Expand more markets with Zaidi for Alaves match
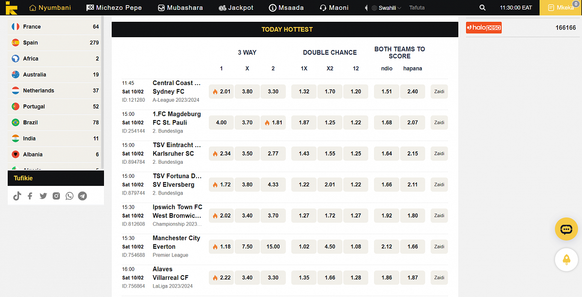Image resolution: width=582 pixels, height=297 pixels. pyautogui.click(x=439, y=278)
